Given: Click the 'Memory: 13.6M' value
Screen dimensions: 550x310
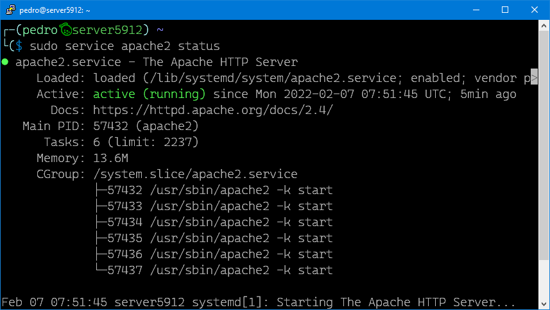Looking at the screenshot, I should point(110,158).
